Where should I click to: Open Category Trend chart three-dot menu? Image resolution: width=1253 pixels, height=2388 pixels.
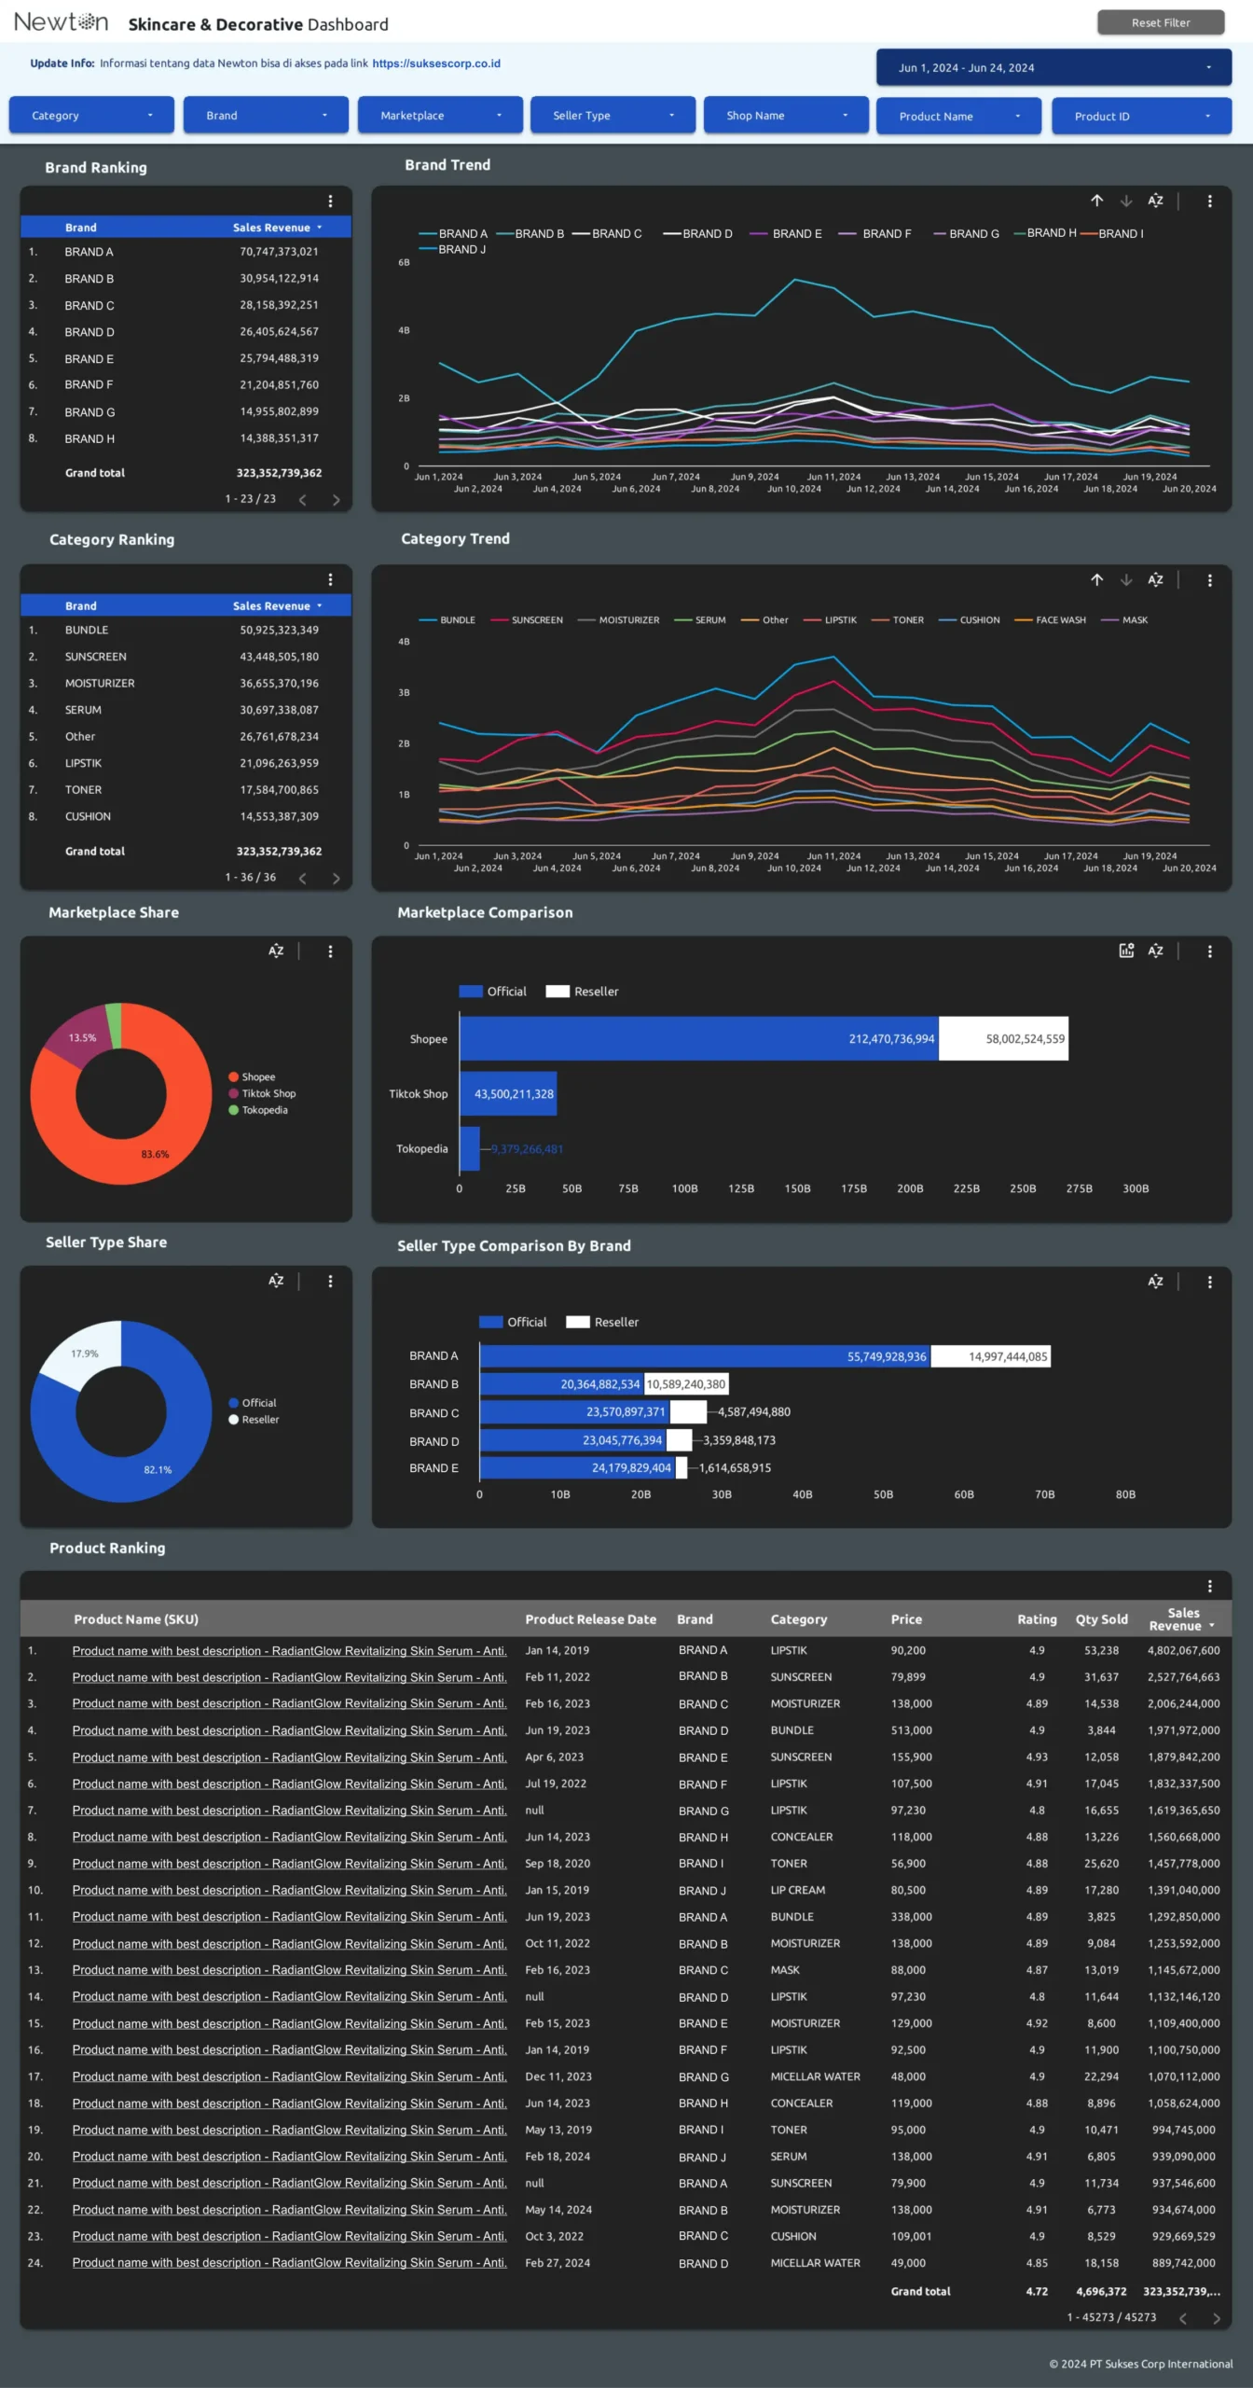[1210, 579]
